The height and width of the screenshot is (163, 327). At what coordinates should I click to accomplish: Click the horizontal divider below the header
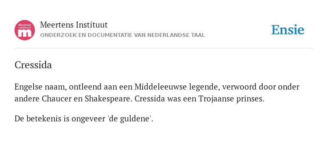tap(163, 48)
